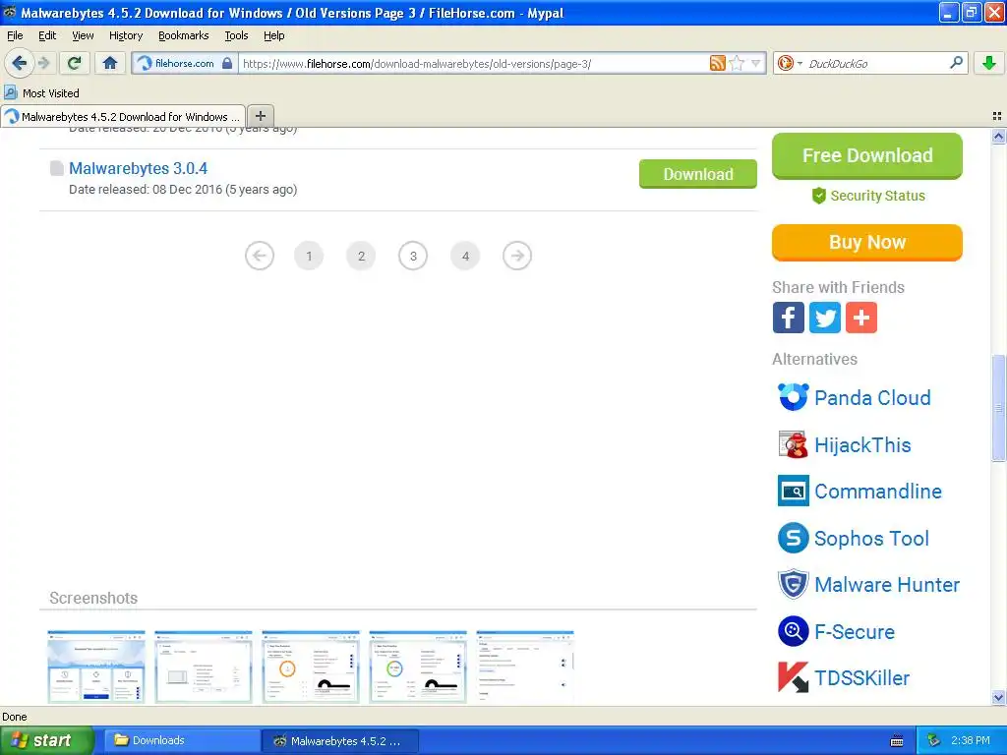Click the TDSSKiller Kaspersky icon
Image resolution: width=1007 pixels, height=755 pixels.
click(793, 677)
